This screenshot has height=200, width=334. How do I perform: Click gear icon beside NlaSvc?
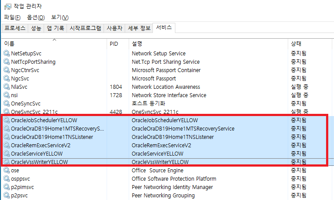[7, 87]
